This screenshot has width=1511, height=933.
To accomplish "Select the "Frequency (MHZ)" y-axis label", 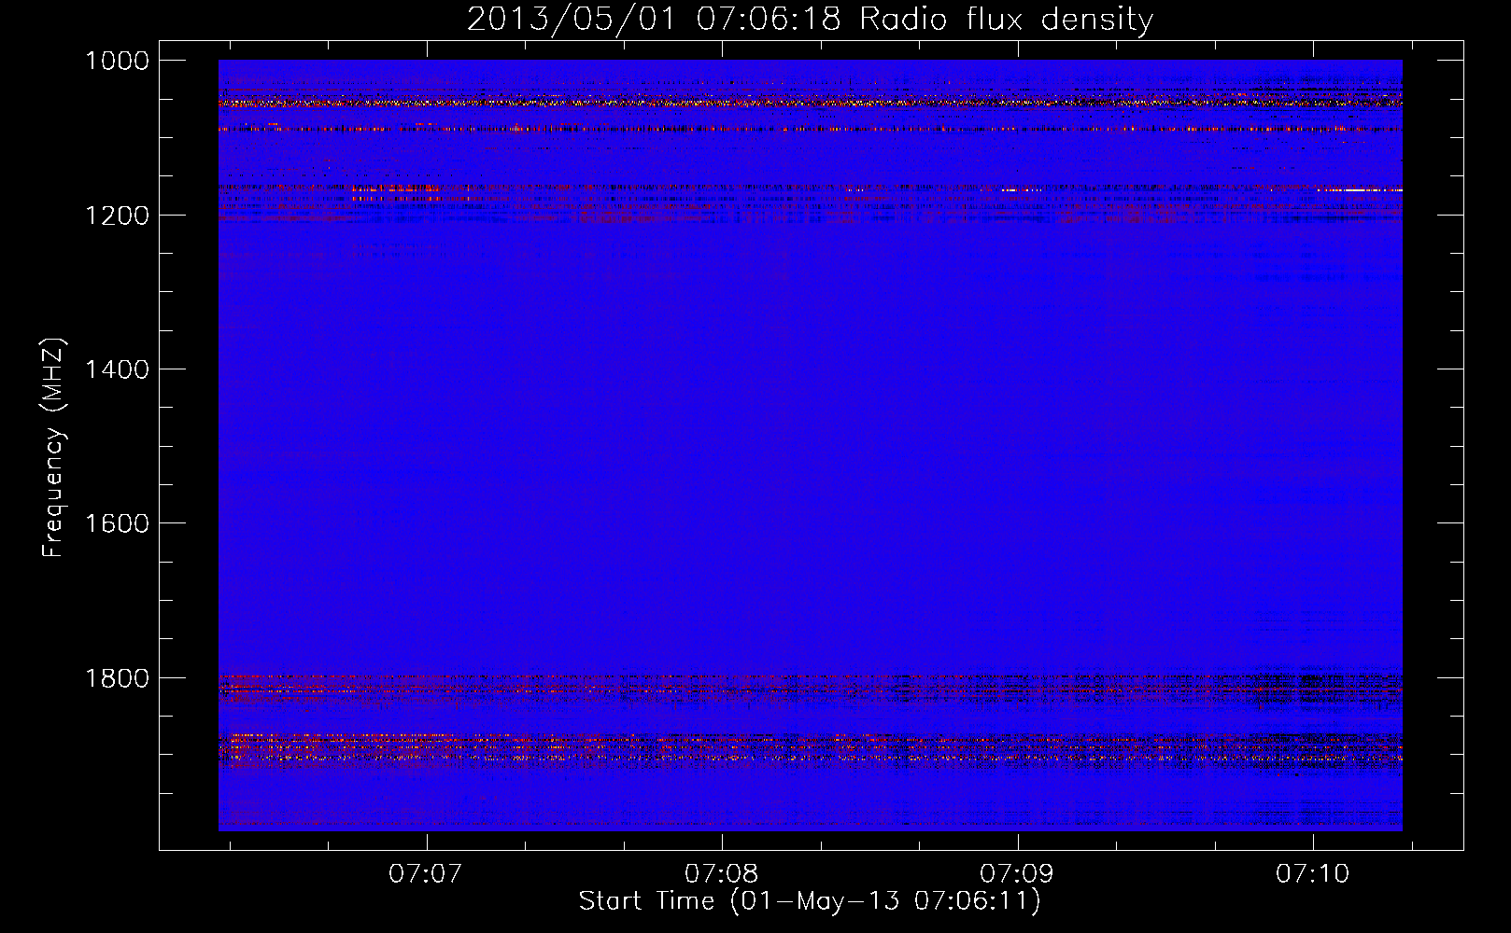I will [53, 448].
